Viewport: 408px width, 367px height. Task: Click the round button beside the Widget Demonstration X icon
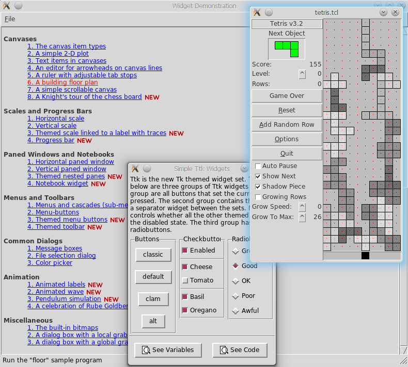click(x=18, y=6)
